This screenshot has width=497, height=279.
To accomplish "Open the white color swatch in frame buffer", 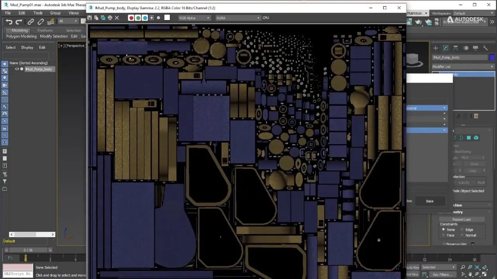I will pos(167,17).
